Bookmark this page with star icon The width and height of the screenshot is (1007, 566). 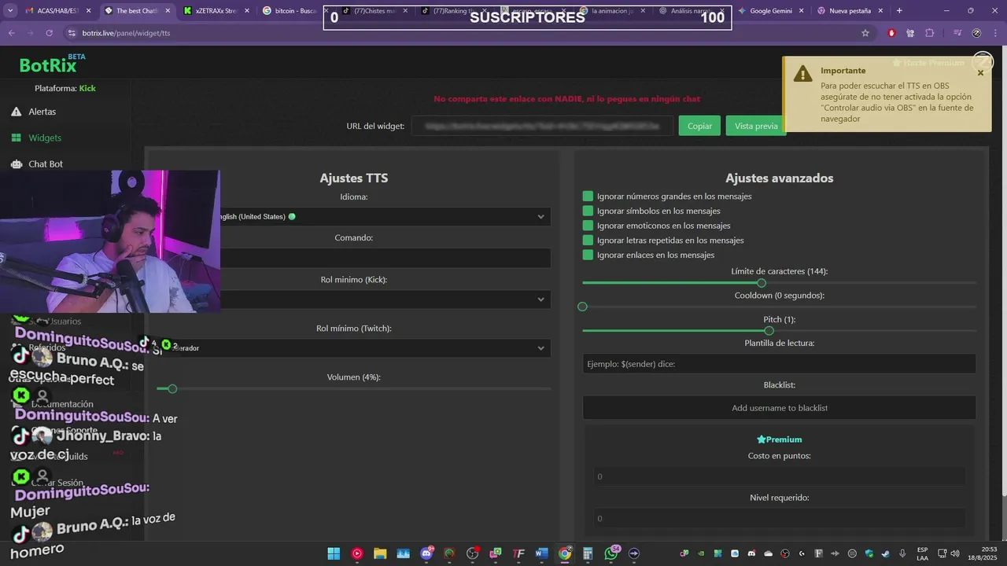865,33
